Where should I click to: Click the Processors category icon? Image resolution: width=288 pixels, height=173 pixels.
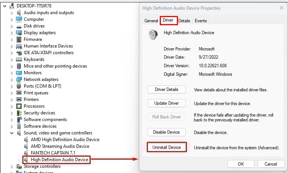19,106
